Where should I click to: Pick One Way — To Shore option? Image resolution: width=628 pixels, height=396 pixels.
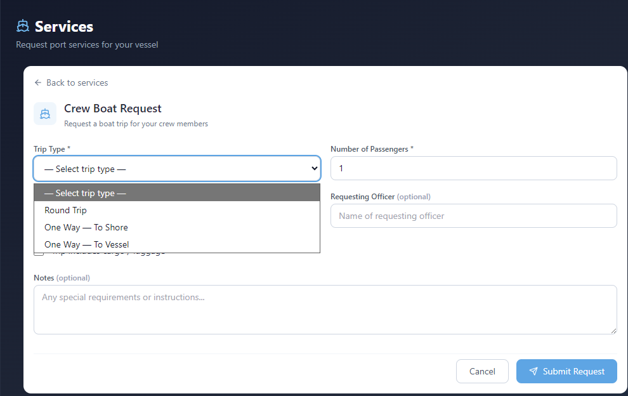point(177,227)
